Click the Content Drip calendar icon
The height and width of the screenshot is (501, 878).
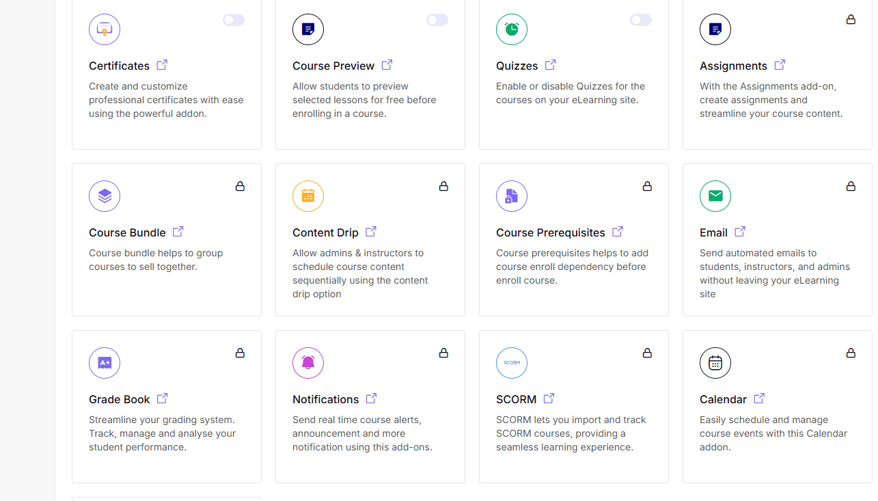pyautogui.click(x=308, y=196)
